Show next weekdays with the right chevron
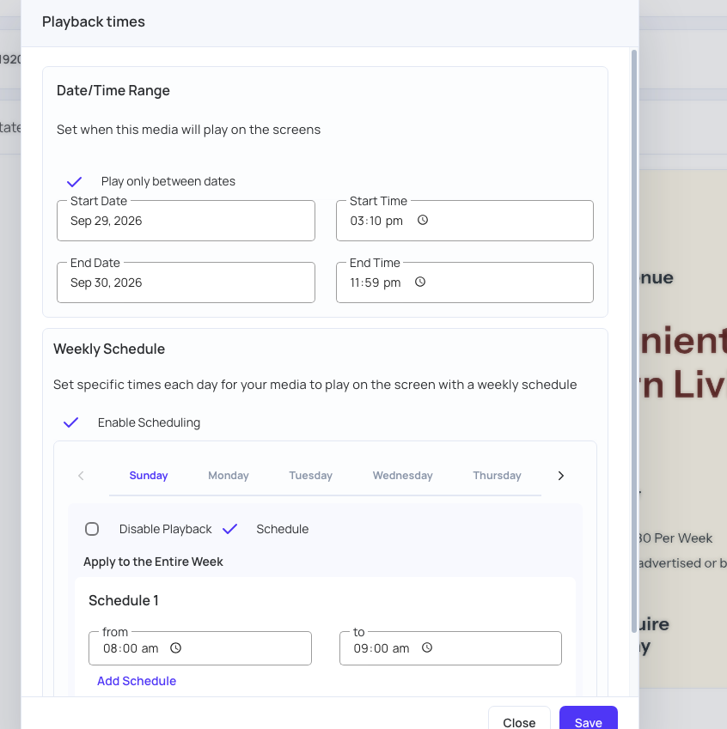Screen dimensions: 727x729 (x=561, y=476)
